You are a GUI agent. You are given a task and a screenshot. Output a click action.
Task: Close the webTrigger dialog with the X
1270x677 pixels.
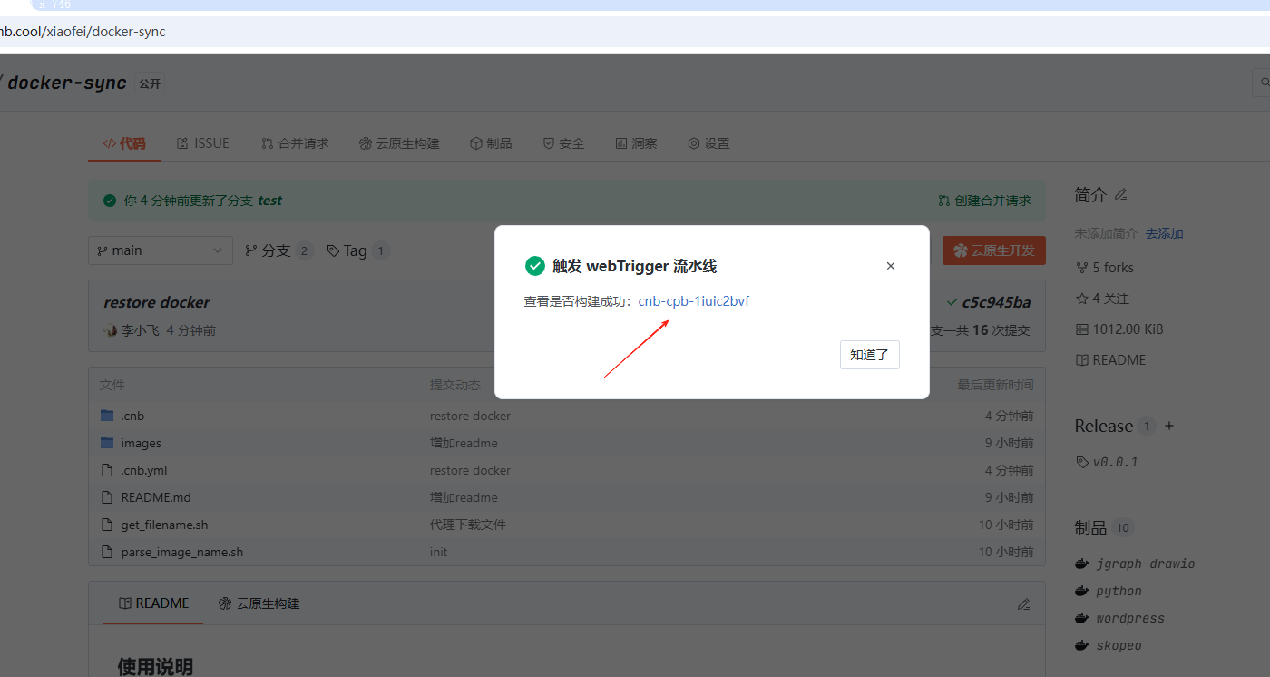pyautogui.click(x=891, y=266)
